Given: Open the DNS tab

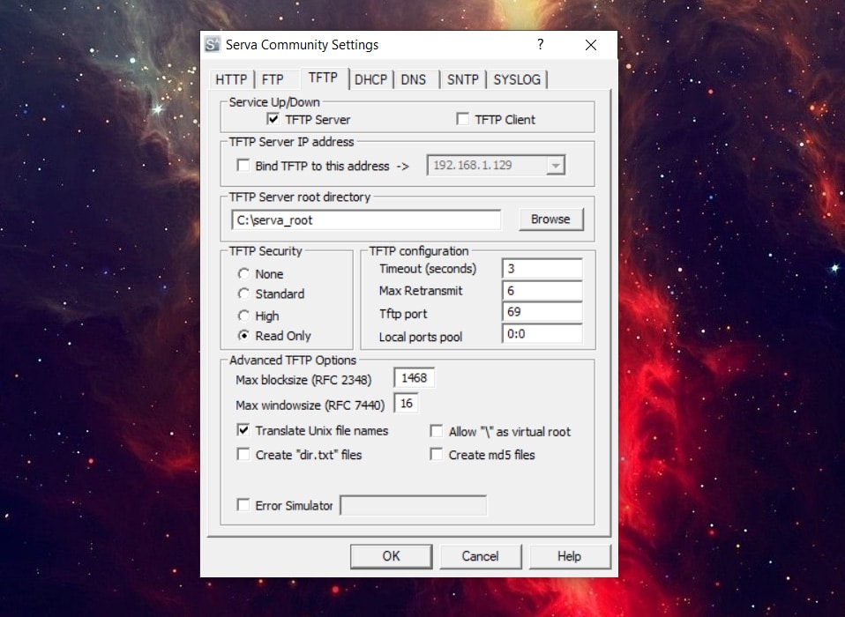Looking at the screenshot, I should click(414, 79).
